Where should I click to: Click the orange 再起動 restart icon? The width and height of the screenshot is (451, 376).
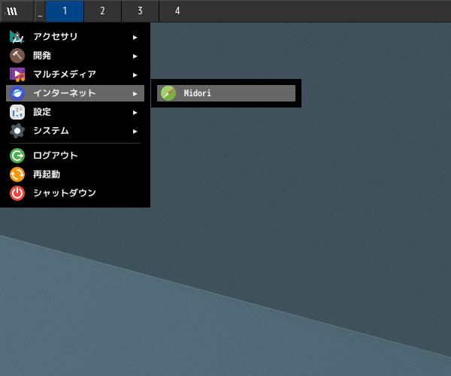17,174
